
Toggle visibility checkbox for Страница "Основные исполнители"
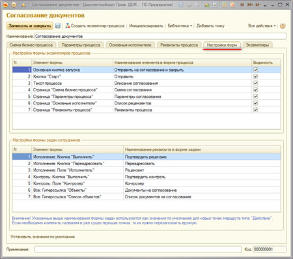click(255, 103)
